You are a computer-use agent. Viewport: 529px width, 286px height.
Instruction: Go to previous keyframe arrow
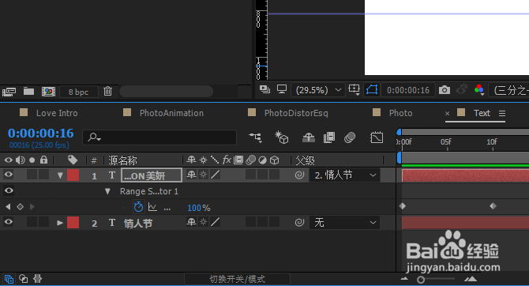8,207
